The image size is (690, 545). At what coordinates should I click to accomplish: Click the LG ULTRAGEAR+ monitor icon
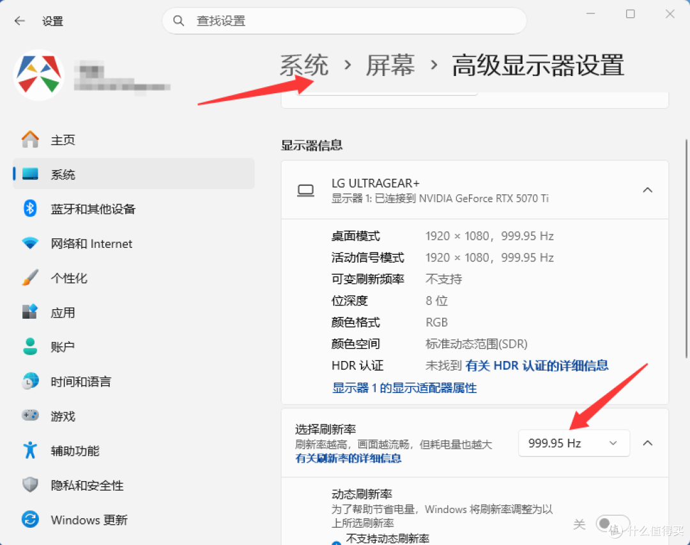point(305,190)
